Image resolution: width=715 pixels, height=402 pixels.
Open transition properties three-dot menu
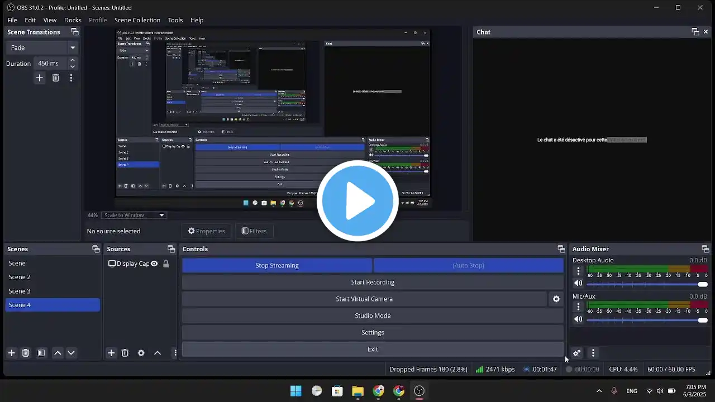(x=71, y=78)
